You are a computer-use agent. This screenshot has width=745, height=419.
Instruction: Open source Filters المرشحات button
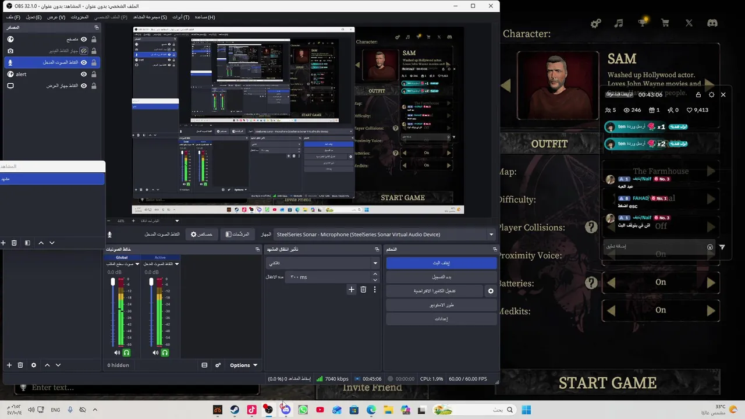click(x=237, y=235)
